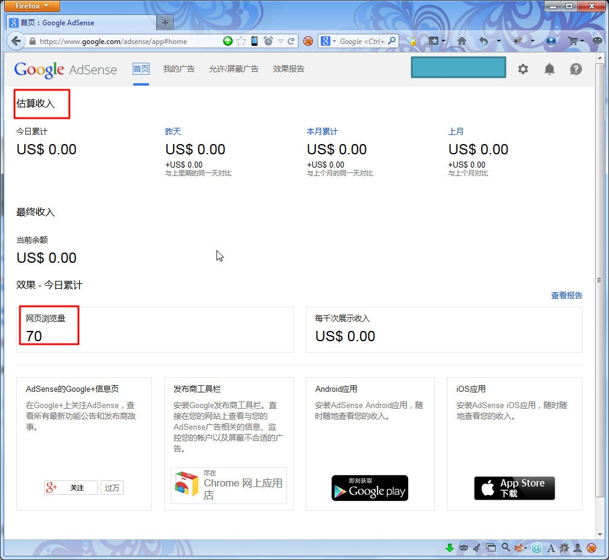
Task: Click the site identity padlock icon
Action: [33, 41]
